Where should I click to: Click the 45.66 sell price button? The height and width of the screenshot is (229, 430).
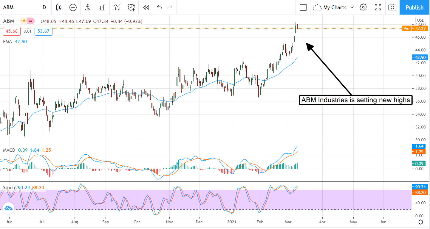12,31
